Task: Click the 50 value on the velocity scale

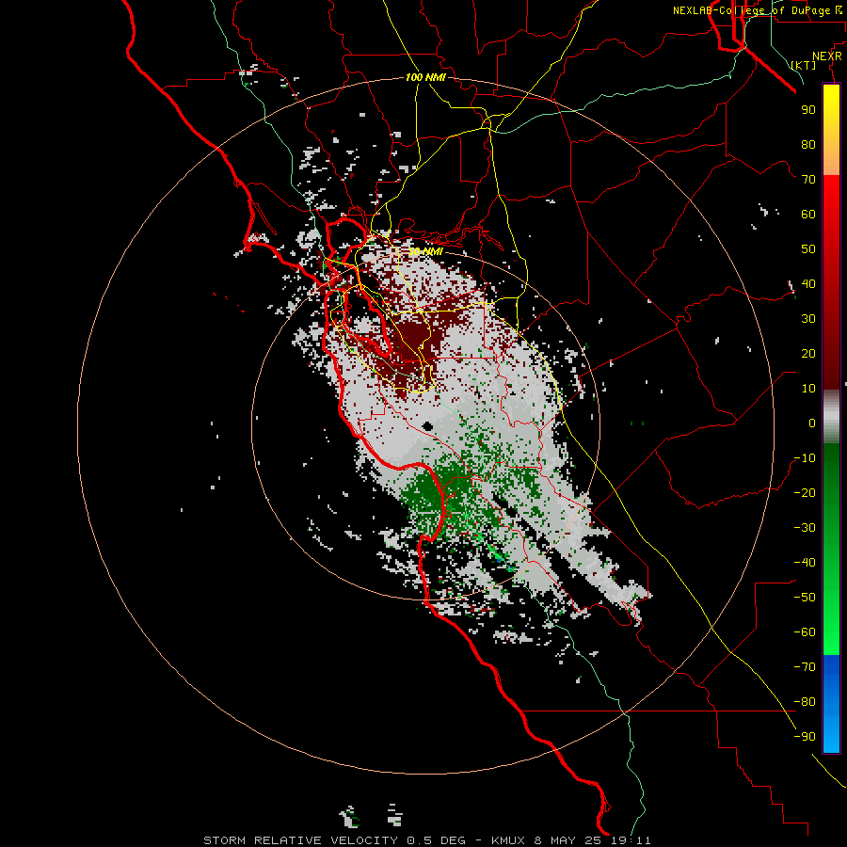Action: 808,249
